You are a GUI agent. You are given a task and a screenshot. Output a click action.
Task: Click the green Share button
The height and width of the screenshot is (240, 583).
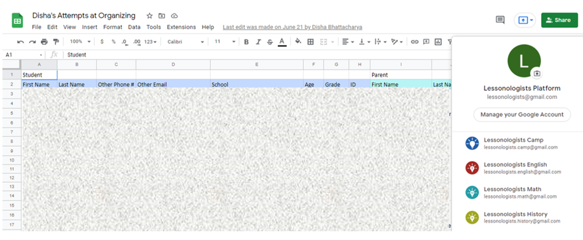pos(560,20)
